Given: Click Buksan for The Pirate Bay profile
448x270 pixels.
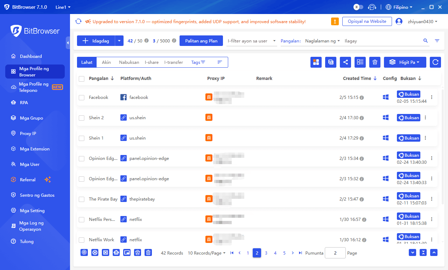Looking at the screenshot, I should click(408, 196).
